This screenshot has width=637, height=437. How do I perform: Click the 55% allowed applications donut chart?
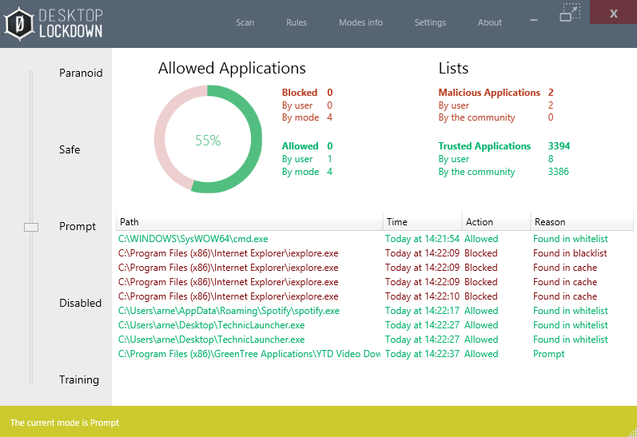[208, 140]
